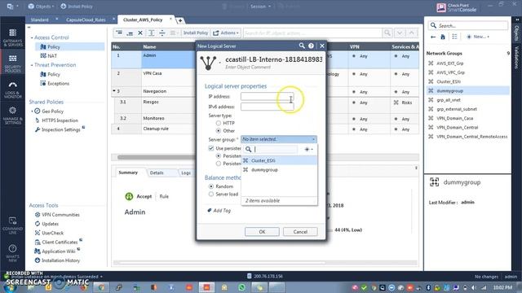Viewport: 522px width, 293px height.
Task: Open Details tab in rule pane
Action: (157, 173)
